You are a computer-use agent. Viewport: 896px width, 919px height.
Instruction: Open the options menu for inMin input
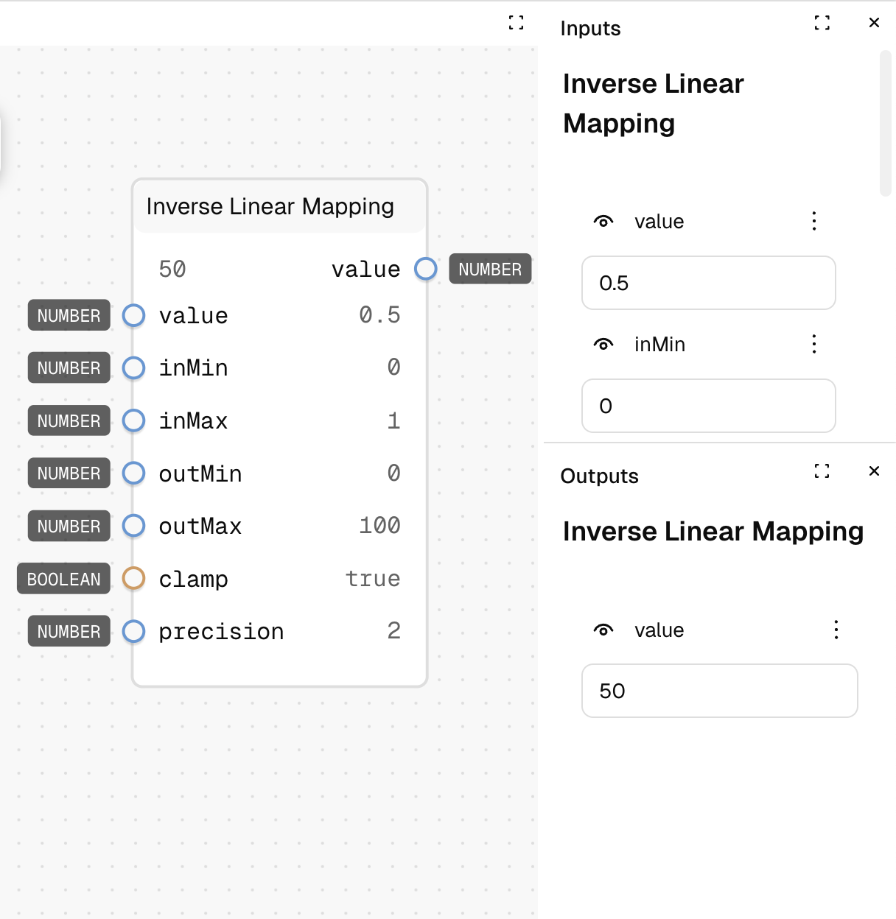pos(814,345)
